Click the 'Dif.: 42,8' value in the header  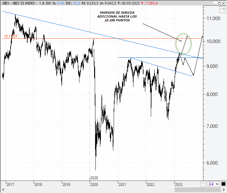[x=73, y=3]
